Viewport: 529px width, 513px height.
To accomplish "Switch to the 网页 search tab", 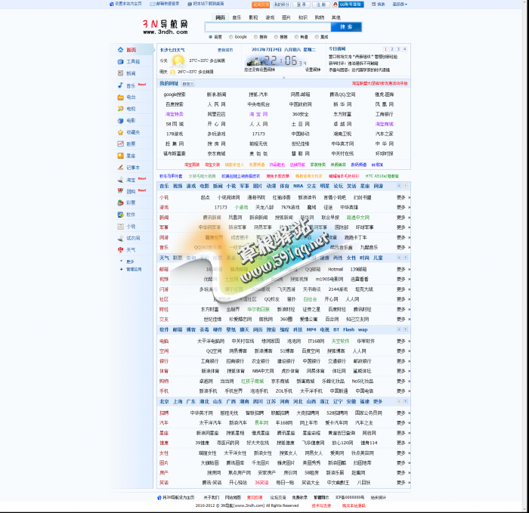I will (221, 17).
